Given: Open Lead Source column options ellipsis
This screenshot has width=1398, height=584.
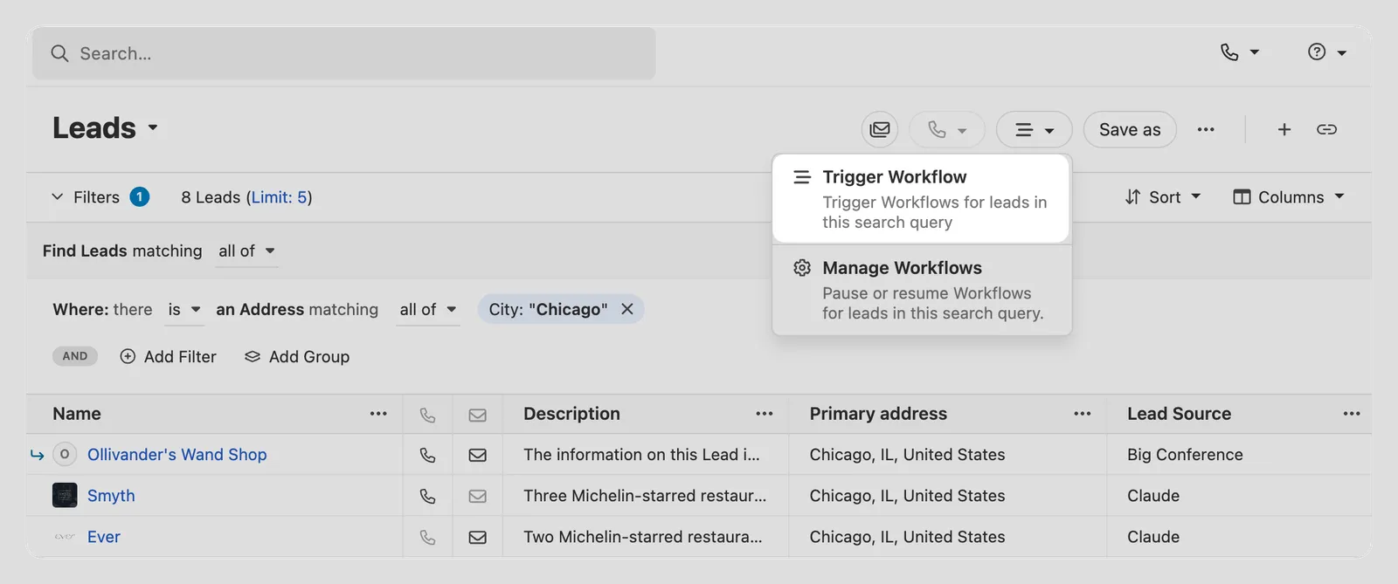Looking at the screenshot, I should point(1352,414).
